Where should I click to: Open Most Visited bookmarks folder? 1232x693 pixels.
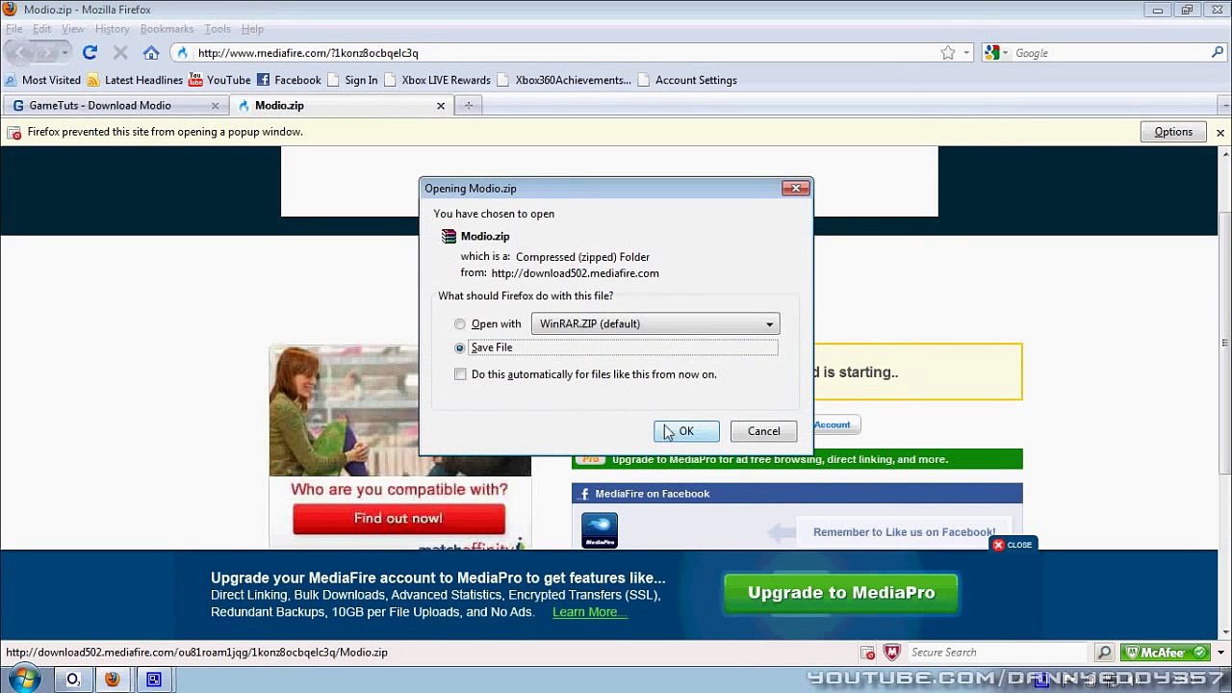[42, 80]
